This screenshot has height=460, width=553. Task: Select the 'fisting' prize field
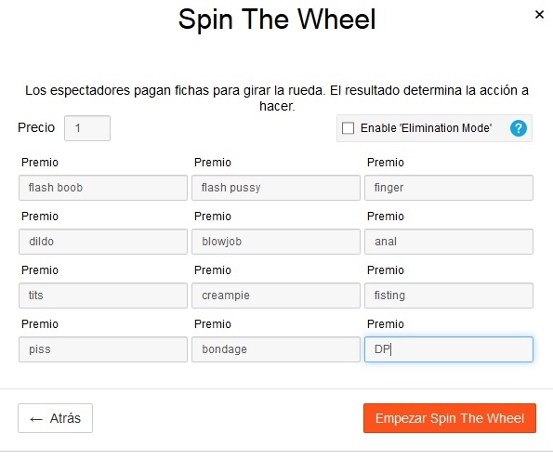coord(449,296)
